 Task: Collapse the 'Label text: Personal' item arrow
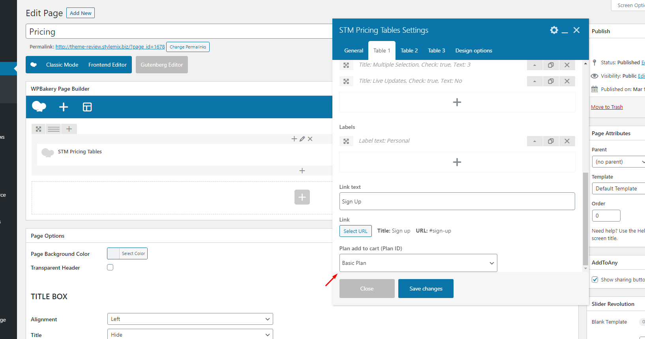(534, 141)
